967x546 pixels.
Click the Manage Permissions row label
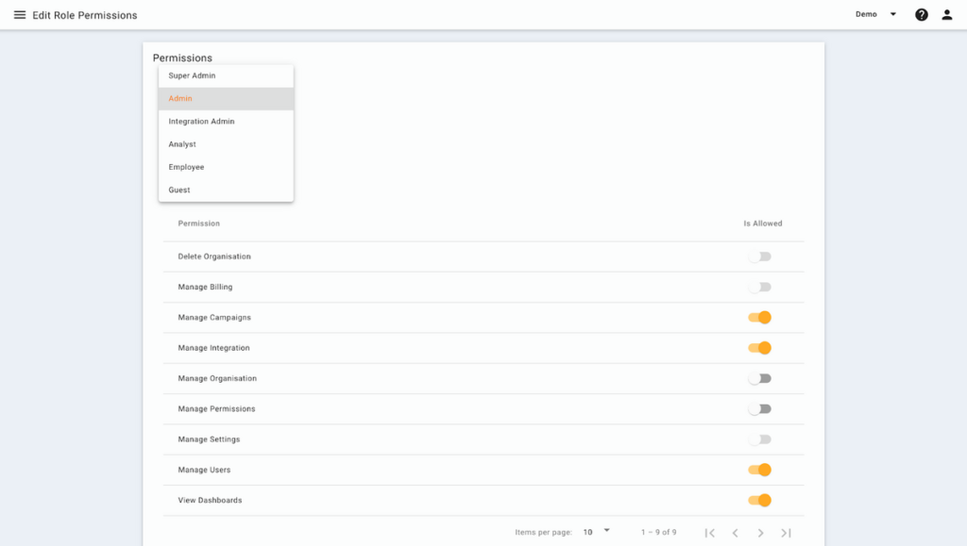[x=216, y=408]
